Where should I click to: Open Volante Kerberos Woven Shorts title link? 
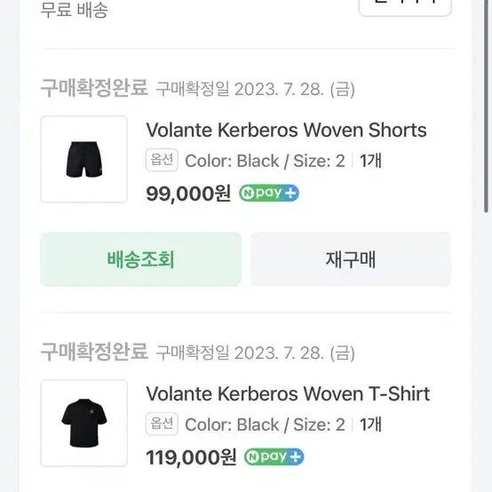point(286,130)
